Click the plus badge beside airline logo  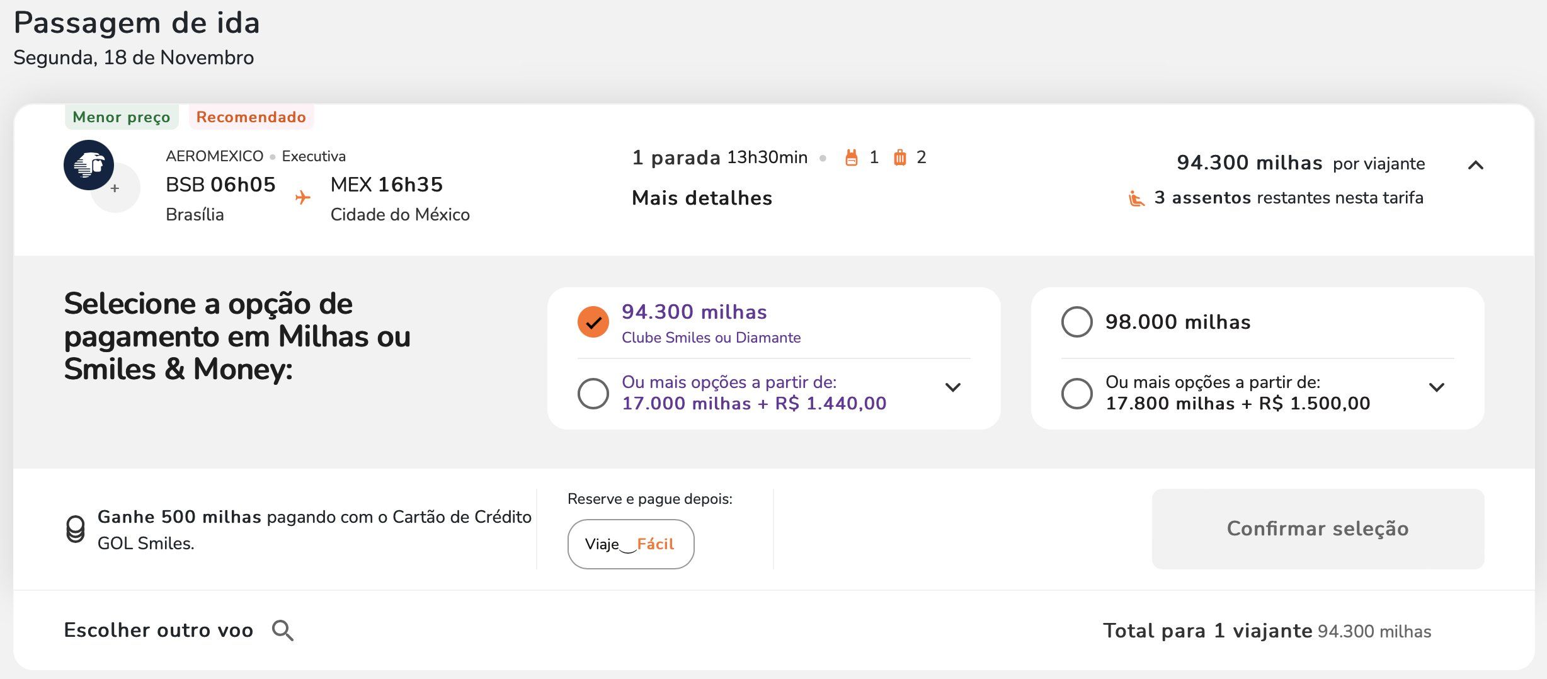point(115,188)
